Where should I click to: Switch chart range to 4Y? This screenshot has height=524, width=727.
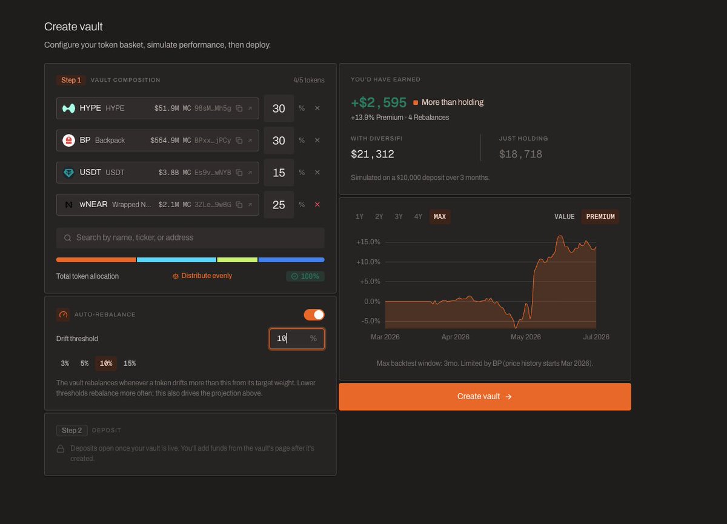click(x=418, y=217)
